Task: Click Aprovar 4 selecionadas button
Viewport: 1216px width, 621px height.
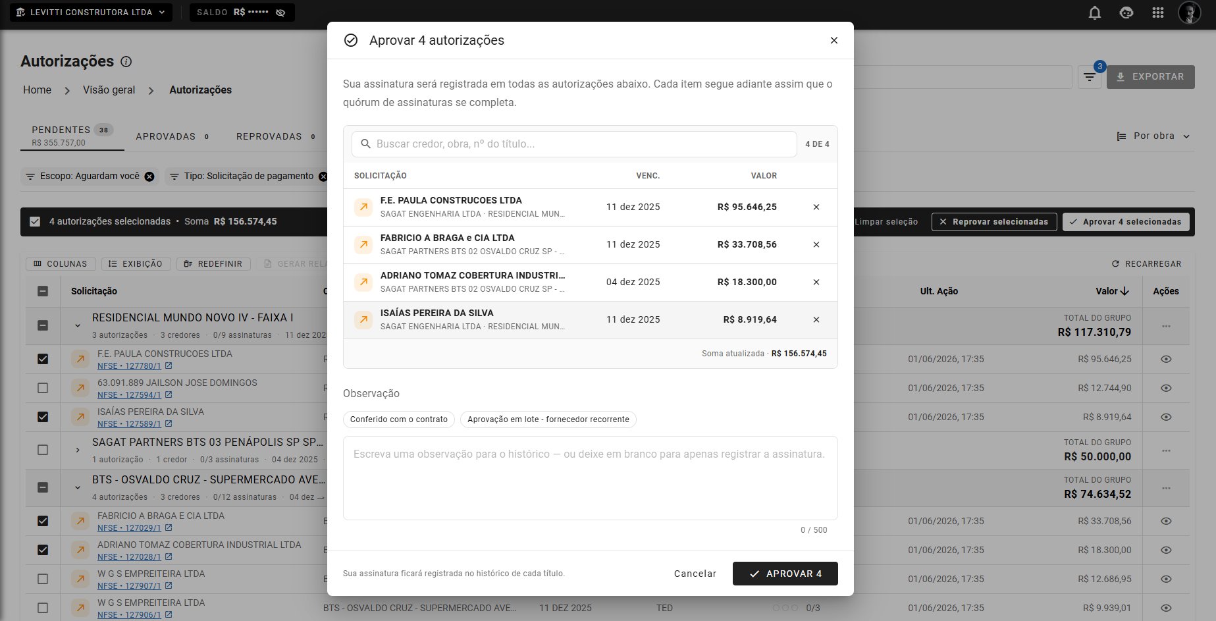Action: (x=1126, y=222)
